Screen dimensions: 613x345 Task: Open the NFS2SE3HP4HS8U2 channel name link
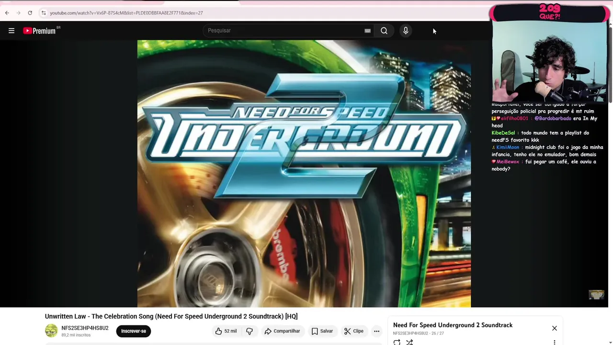[x=85, y=328]
